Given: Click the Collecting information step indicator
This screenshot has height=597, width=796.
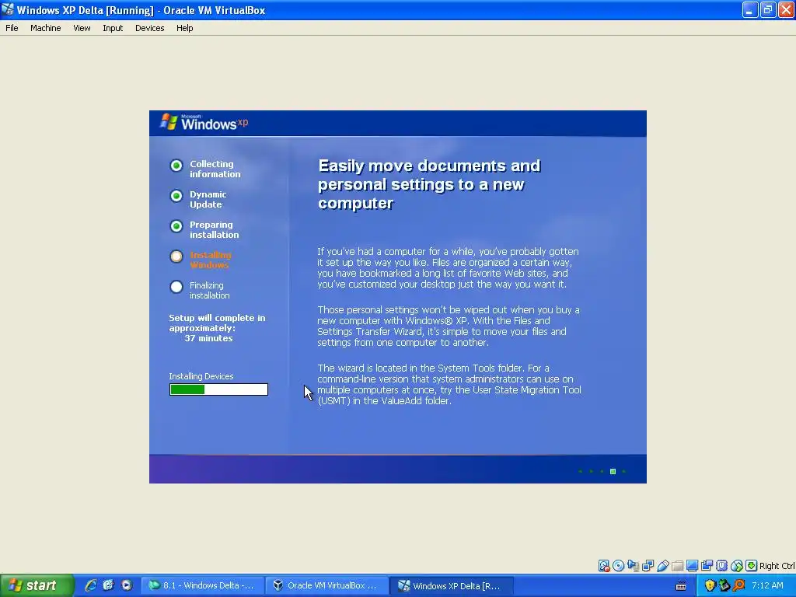Looking at the screenshot, I should pyautogui.click(x=176, y=166).
